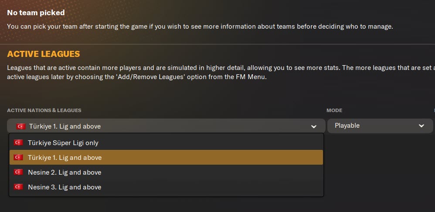Click the Mode column header
This screenshot has height=212, width=435.
tap(334, 110)
